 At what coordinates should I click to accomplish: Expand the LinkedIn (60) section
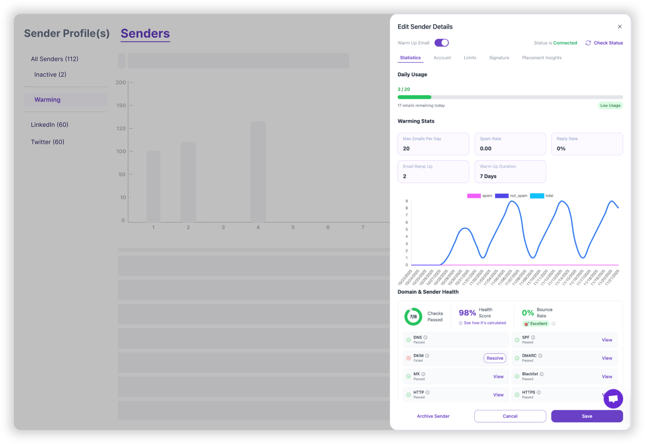tap(50, 124)
